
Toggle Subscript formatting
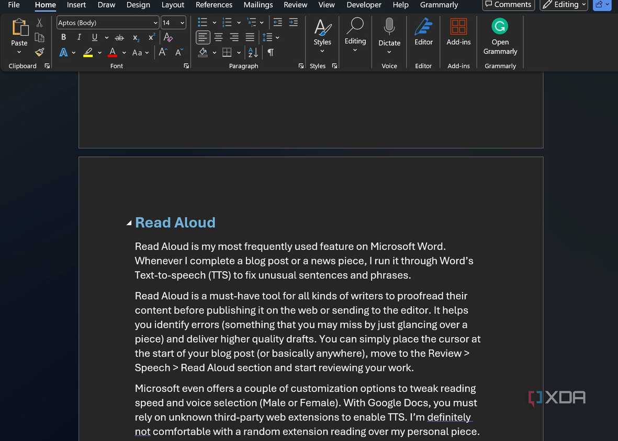coord(136,38)
